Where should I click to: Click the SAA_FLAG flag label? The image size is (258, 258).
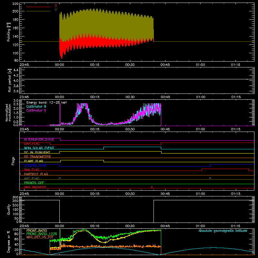coord(32,170)
